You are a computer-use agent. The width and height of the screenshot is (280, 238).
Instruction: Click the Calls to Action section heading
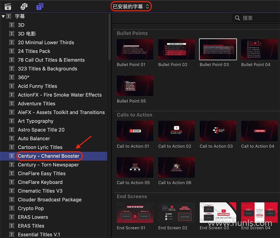(x=135, y=115)
